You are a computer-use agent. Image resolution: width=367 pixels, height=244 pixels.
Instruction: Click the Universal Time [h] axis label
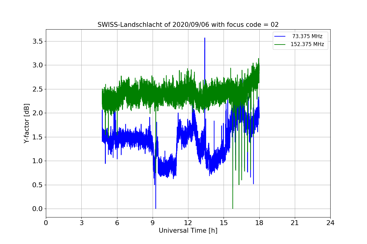coord(188,231)
